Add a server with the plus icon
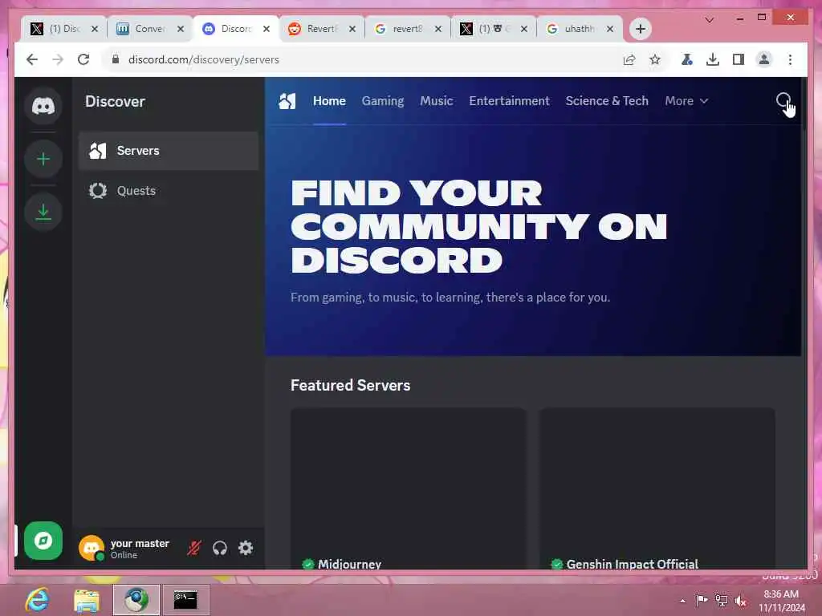This screenshot has width=822, height=616. (43, 159)
